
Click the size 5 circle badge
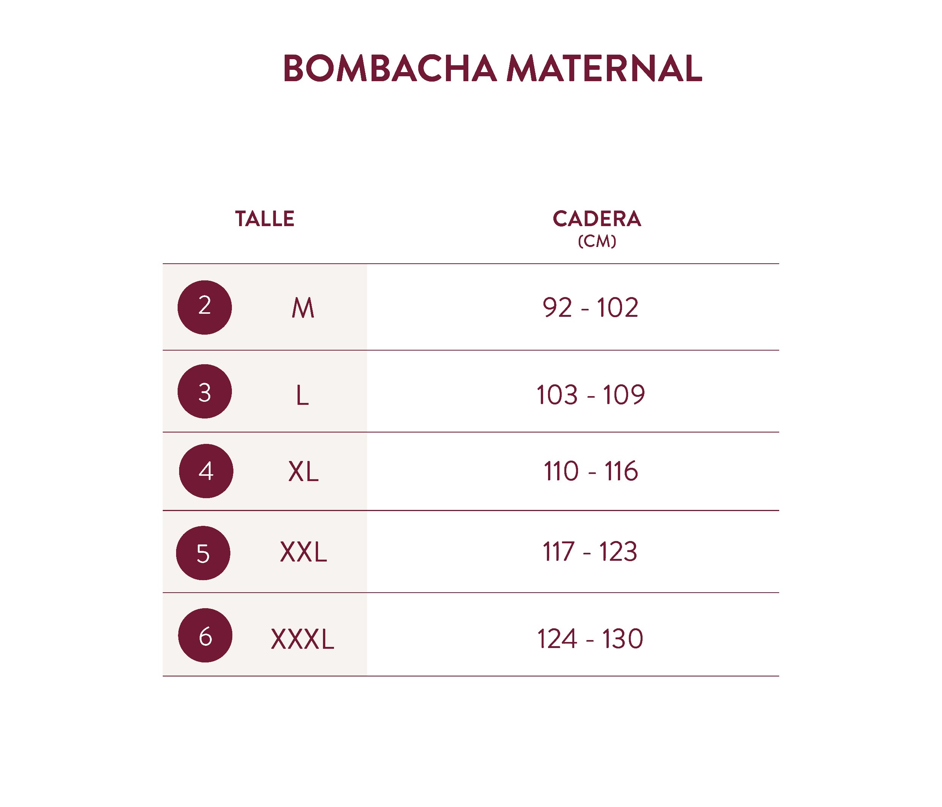coord(203,553)
